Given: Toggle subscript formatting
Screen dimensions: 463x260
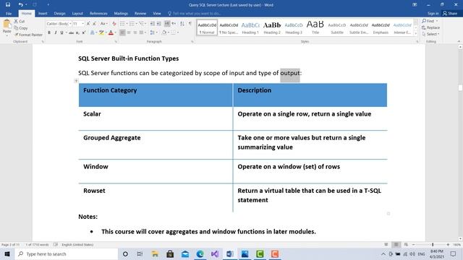Looking at the screenshot, I should point(77,32).
